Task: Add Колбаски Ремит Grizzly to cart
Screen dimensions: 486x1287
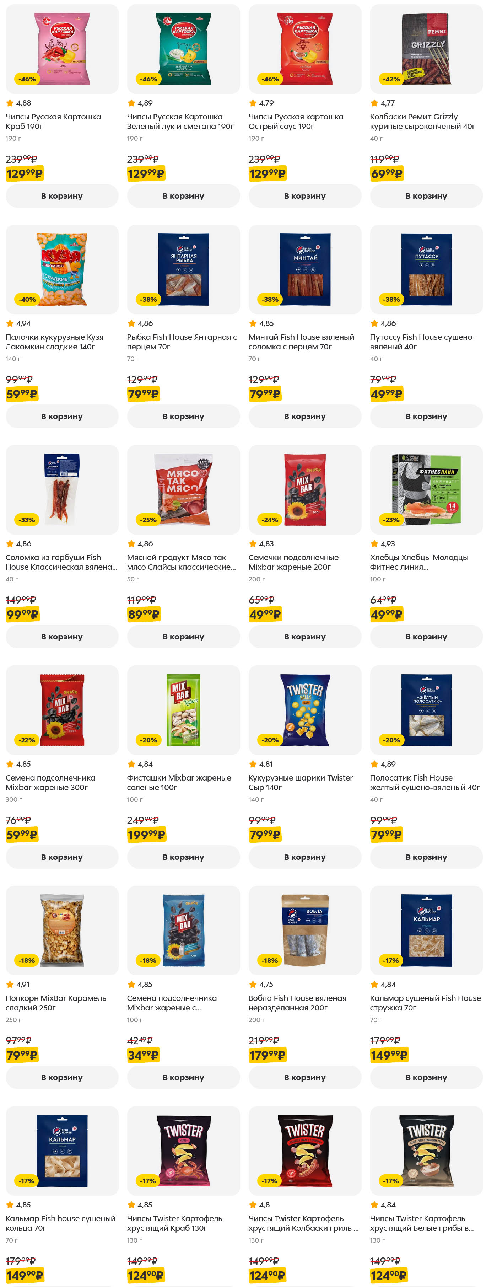Action: click(426, 196)
